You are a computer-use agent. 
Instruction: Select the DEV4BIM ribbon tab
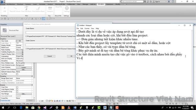click(101, 4)
